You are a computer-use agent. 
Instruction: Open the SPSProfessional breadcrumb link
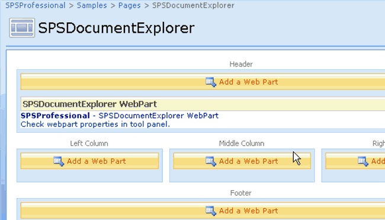[x=36, y=5]
